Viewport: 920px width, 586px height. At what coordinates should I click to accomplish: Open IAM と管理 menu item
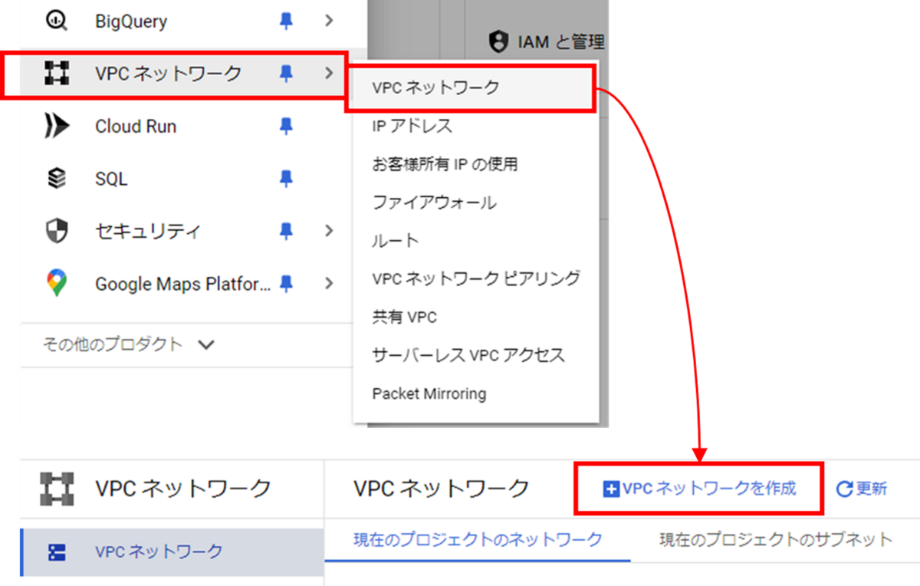coord(547,41)
